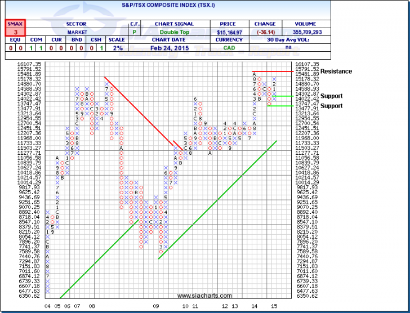
Task: Click the Resistance label
Action: (x=336, y=71)
